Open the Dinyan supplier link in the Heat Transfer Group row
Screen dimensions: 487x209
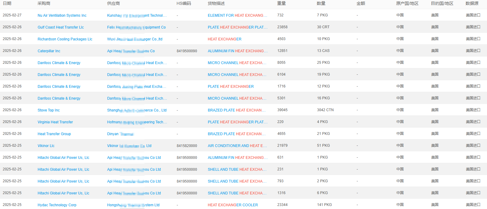(120, 134)
